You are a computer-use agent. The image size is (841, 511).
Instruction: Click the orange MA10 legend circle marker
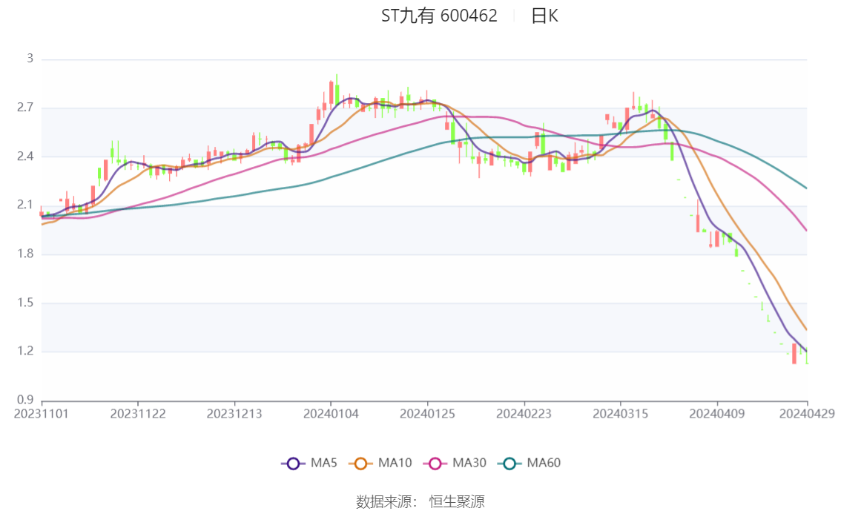360,464
